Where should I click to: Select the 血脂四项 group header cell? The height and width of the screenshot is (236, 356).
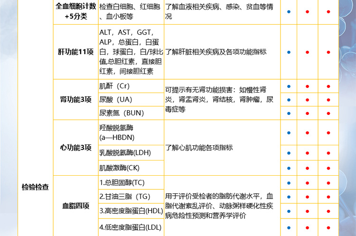point(75,206)
